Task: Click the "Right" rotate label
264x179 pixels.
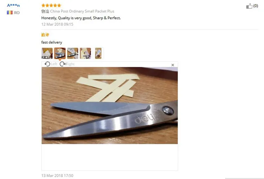Action: point(70,64)
